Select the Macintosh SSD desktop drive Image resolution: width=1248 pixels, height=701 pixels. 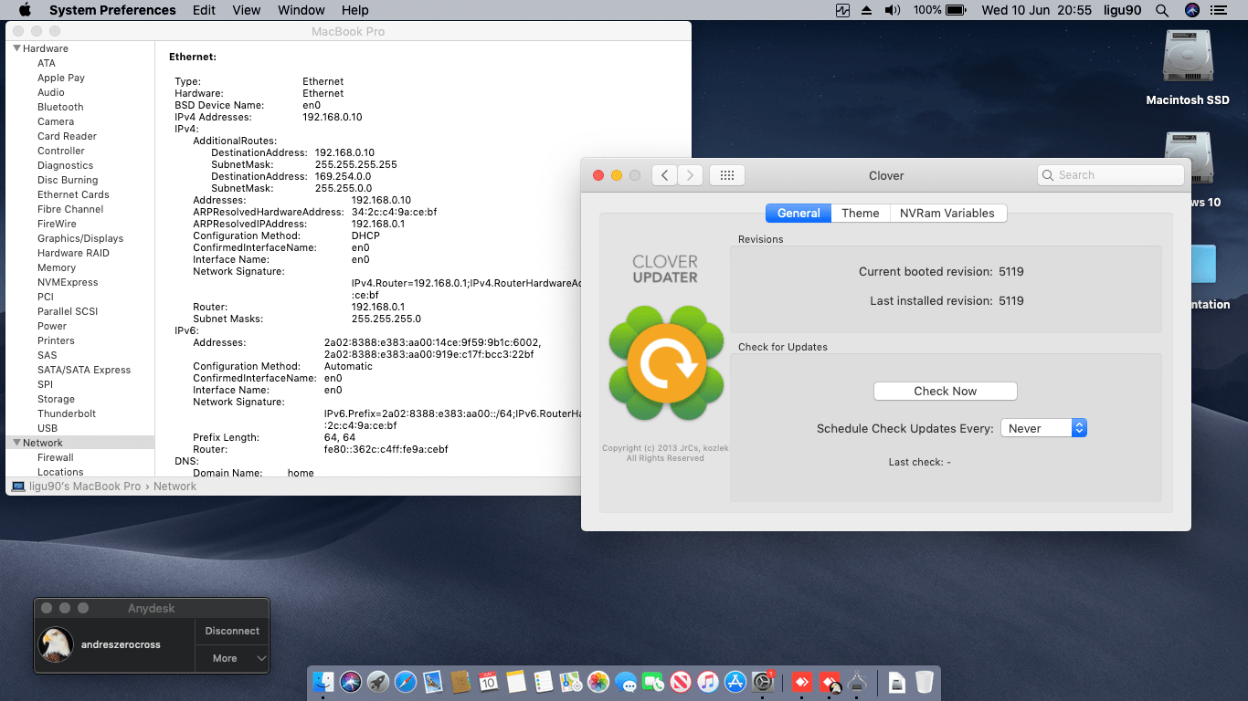[x=1188, y=68]
